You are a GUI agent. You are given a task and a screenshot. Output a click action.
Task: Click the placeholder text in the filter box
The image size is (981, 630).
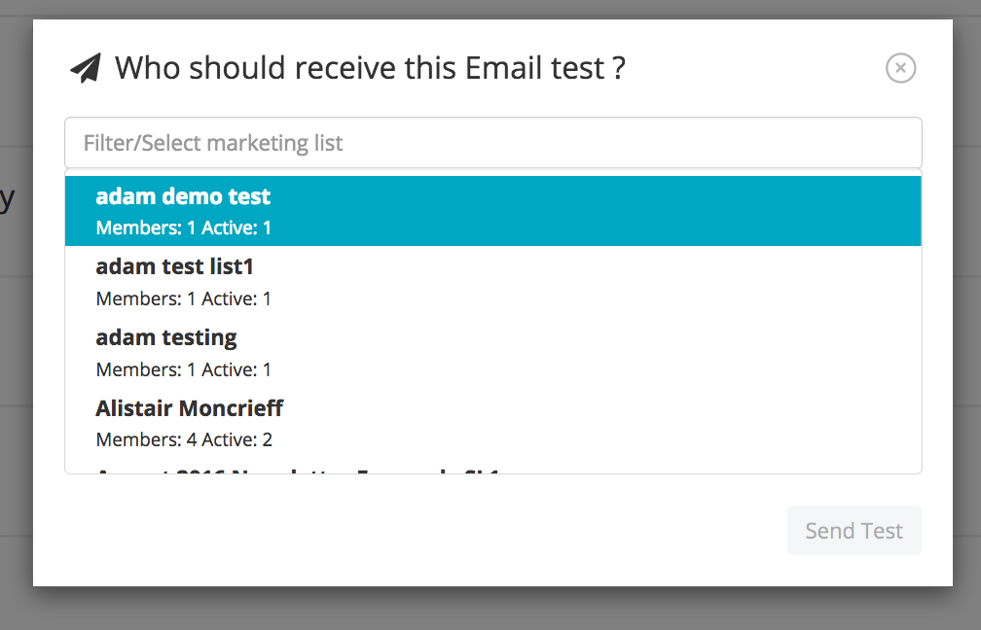[x=213, y=143]
